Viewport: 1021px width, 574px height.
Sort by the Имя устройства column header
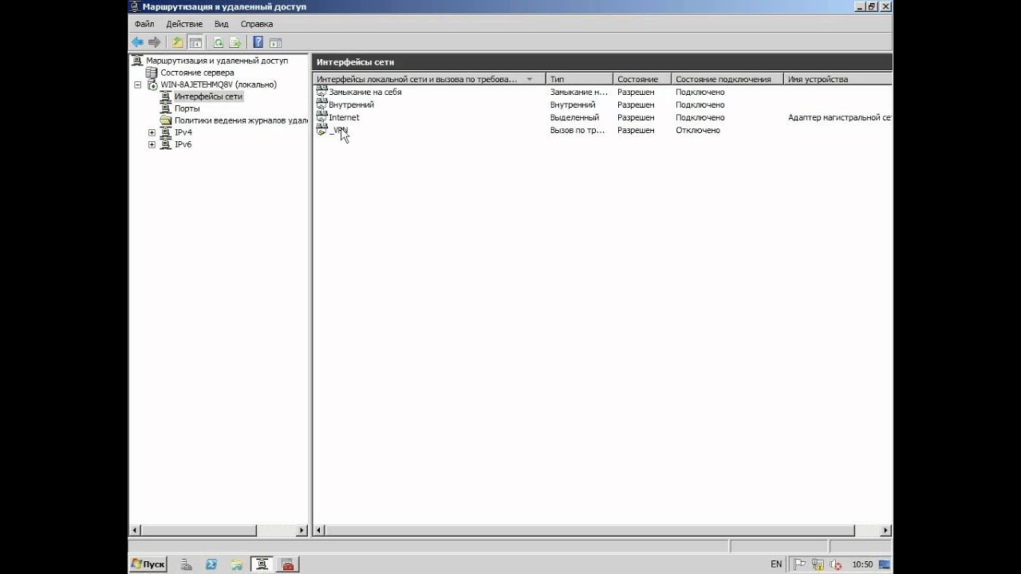[x=838, y=79]
